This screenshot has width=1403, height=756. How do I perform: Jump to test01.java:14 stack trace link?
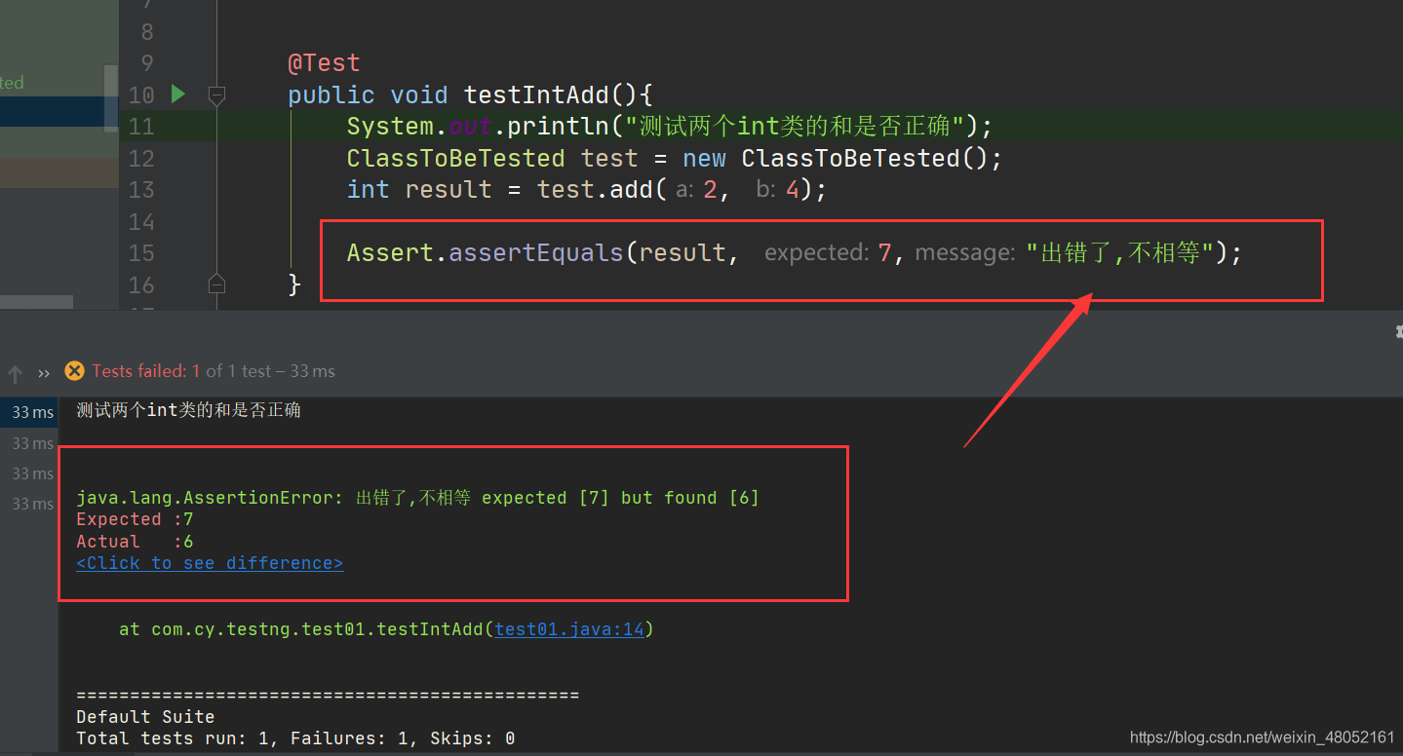click(570, 629)
